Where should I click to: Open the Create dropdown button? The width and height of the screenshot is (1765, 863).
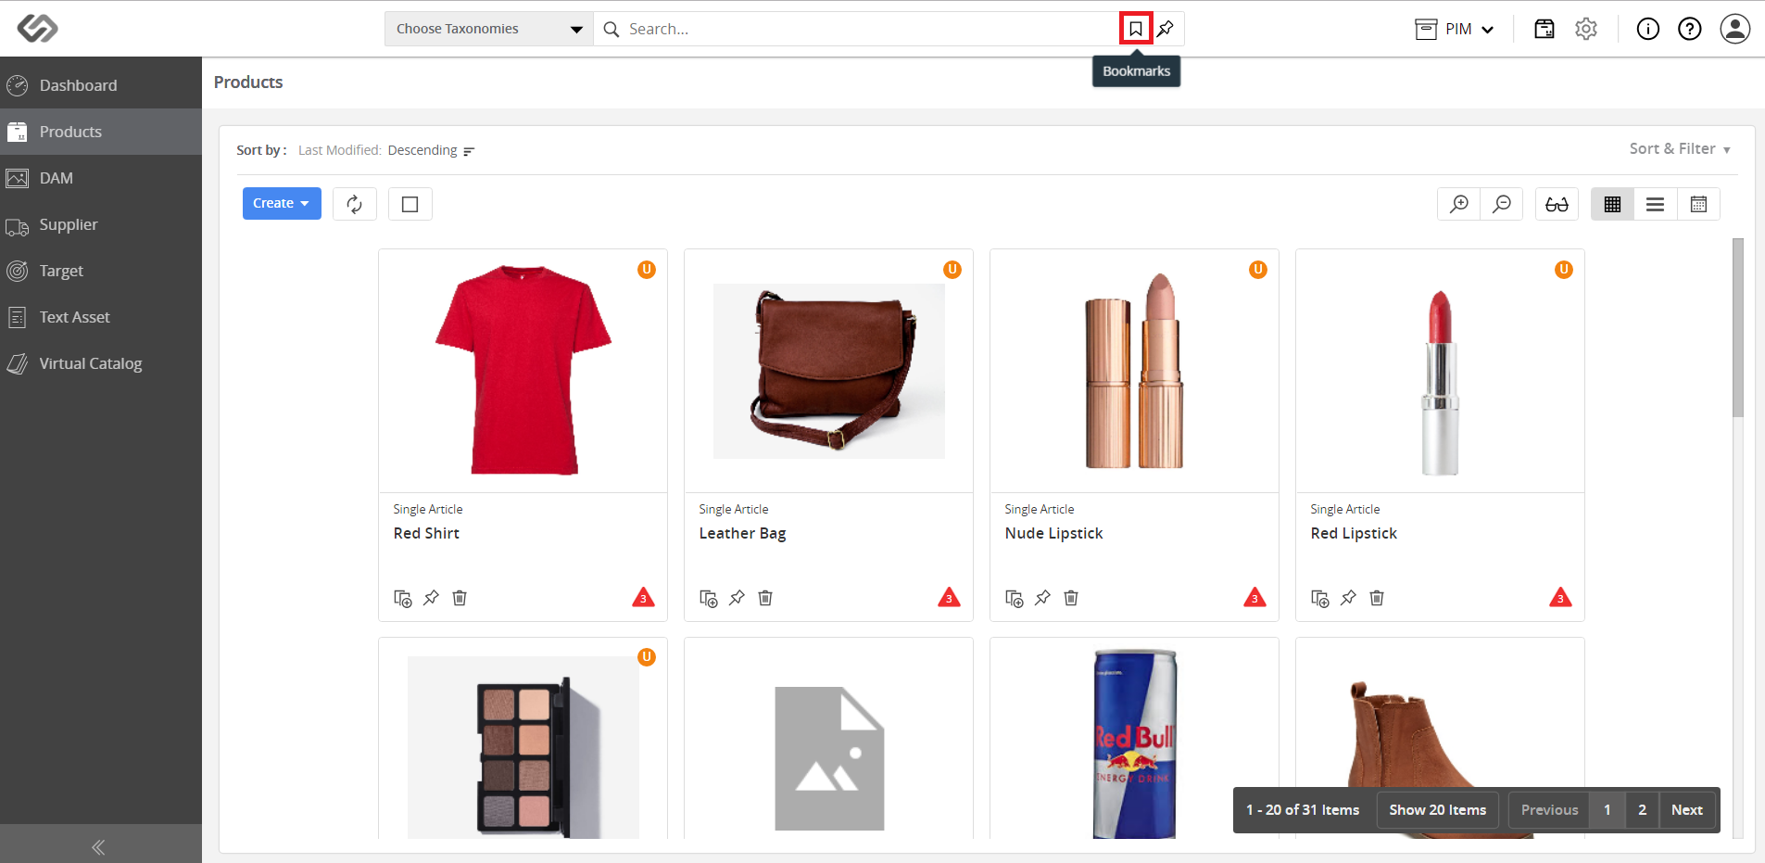pyautogui.click(x=282, y=204)
